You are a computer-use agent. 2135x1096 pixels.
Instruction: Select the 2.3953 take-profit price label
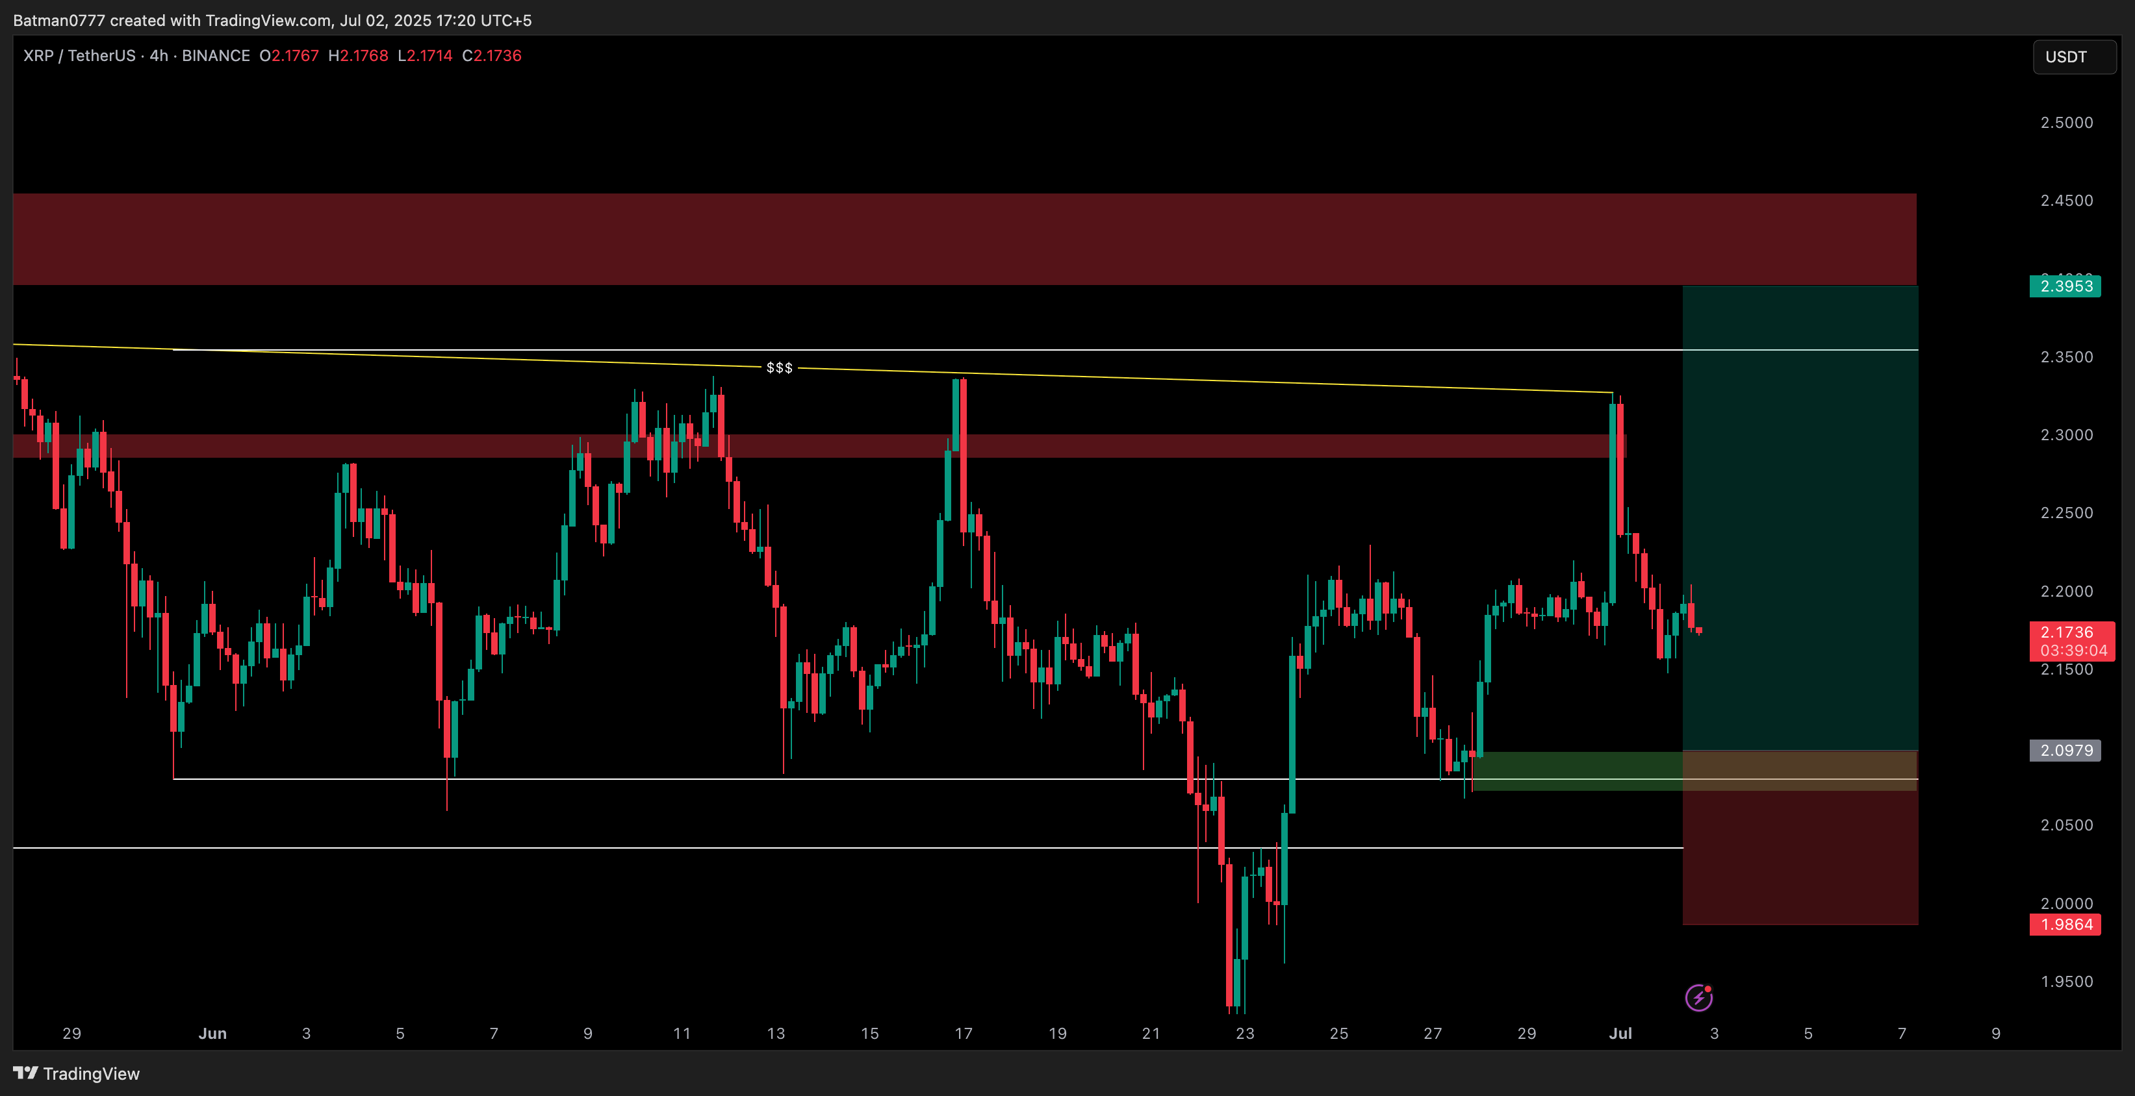click(2065, 286)
